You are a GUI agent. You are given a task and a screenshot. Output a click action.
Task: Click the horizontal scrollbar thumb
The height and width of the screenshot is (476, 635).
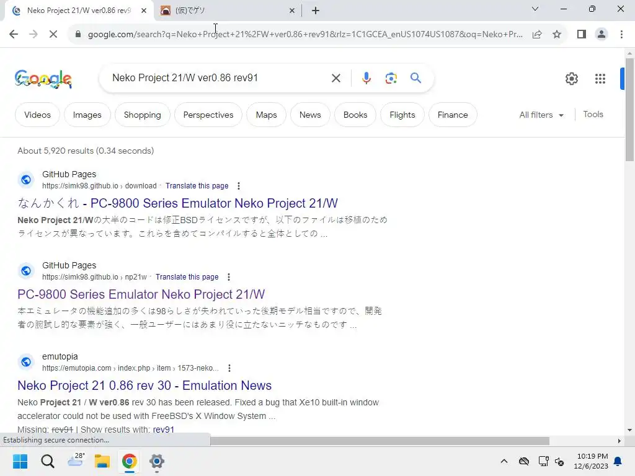(x=380, y=441)
